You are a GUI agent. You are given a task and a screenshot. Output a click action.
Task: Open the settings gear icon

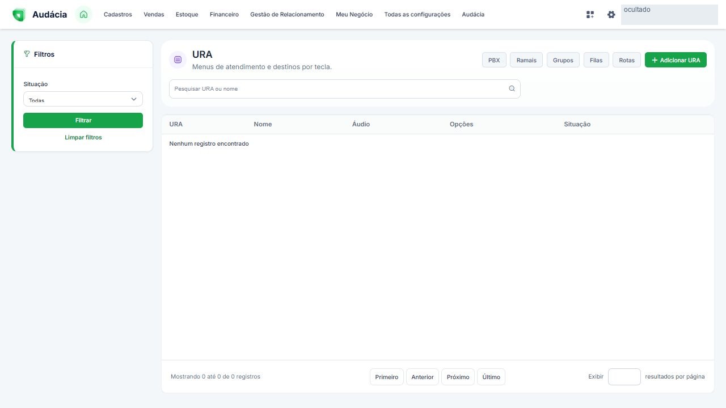(x=611, y=15)
